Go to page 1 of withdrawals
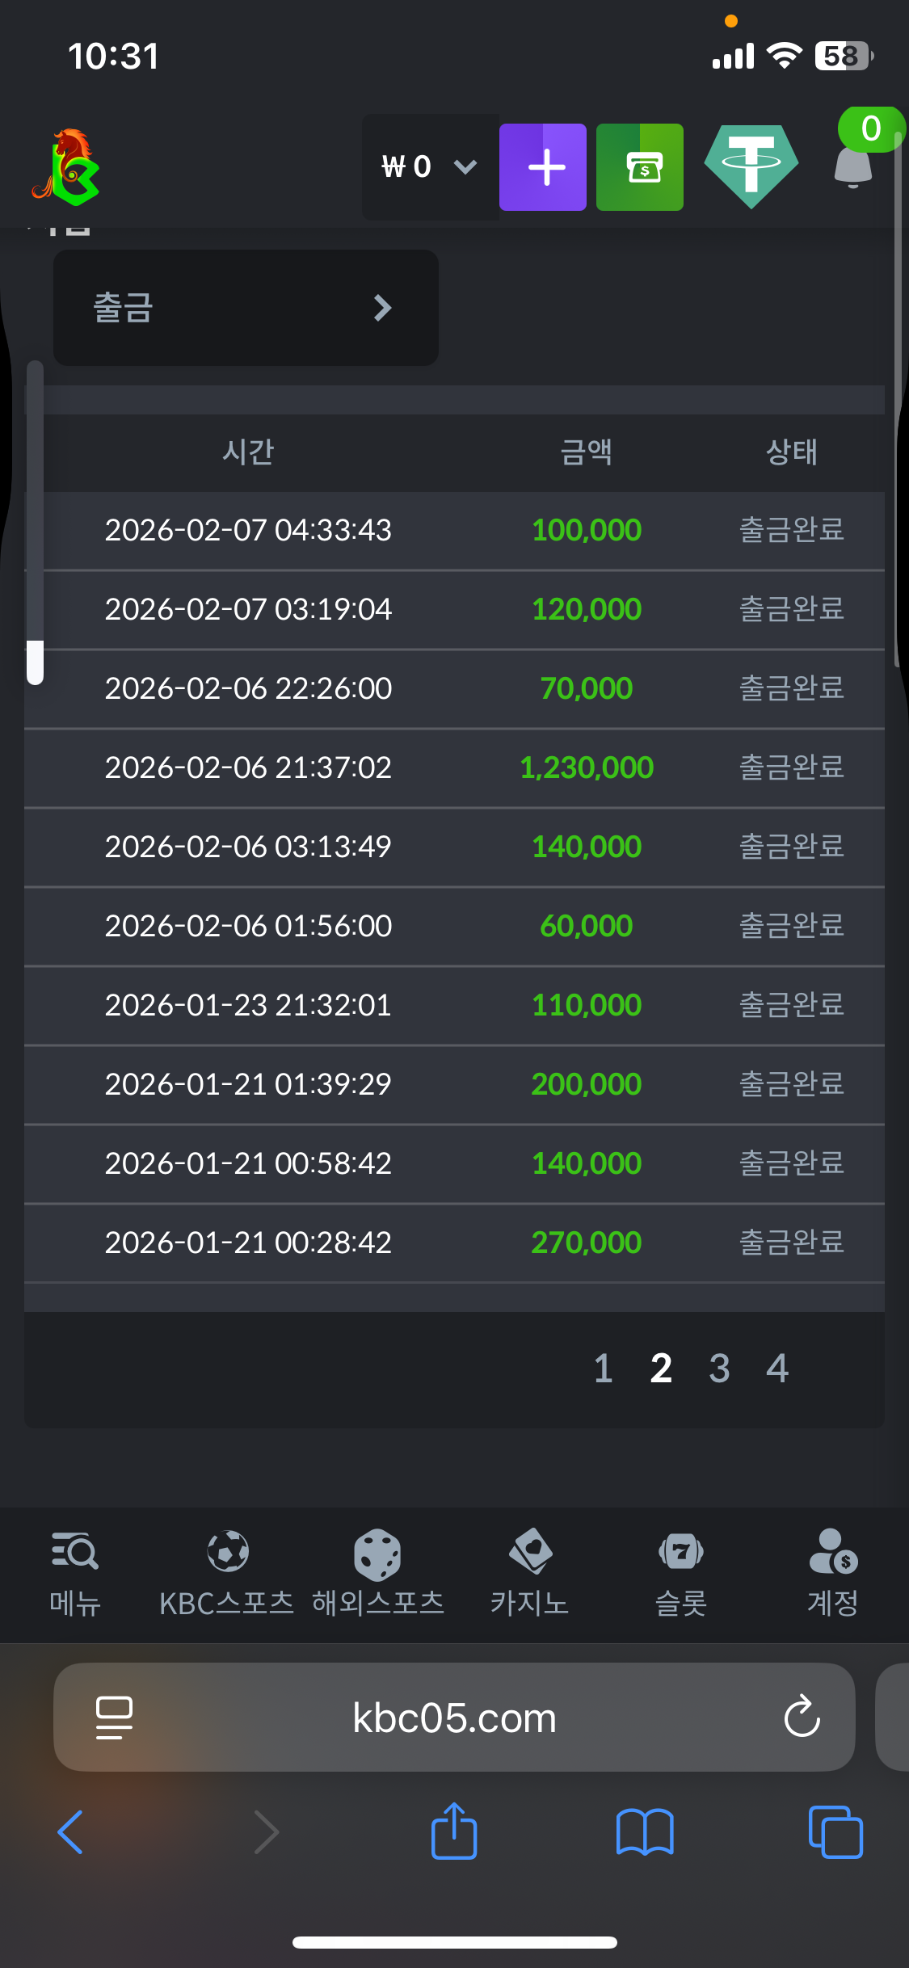Screen dimensions: 909x1968 (x=603, y=1369)
